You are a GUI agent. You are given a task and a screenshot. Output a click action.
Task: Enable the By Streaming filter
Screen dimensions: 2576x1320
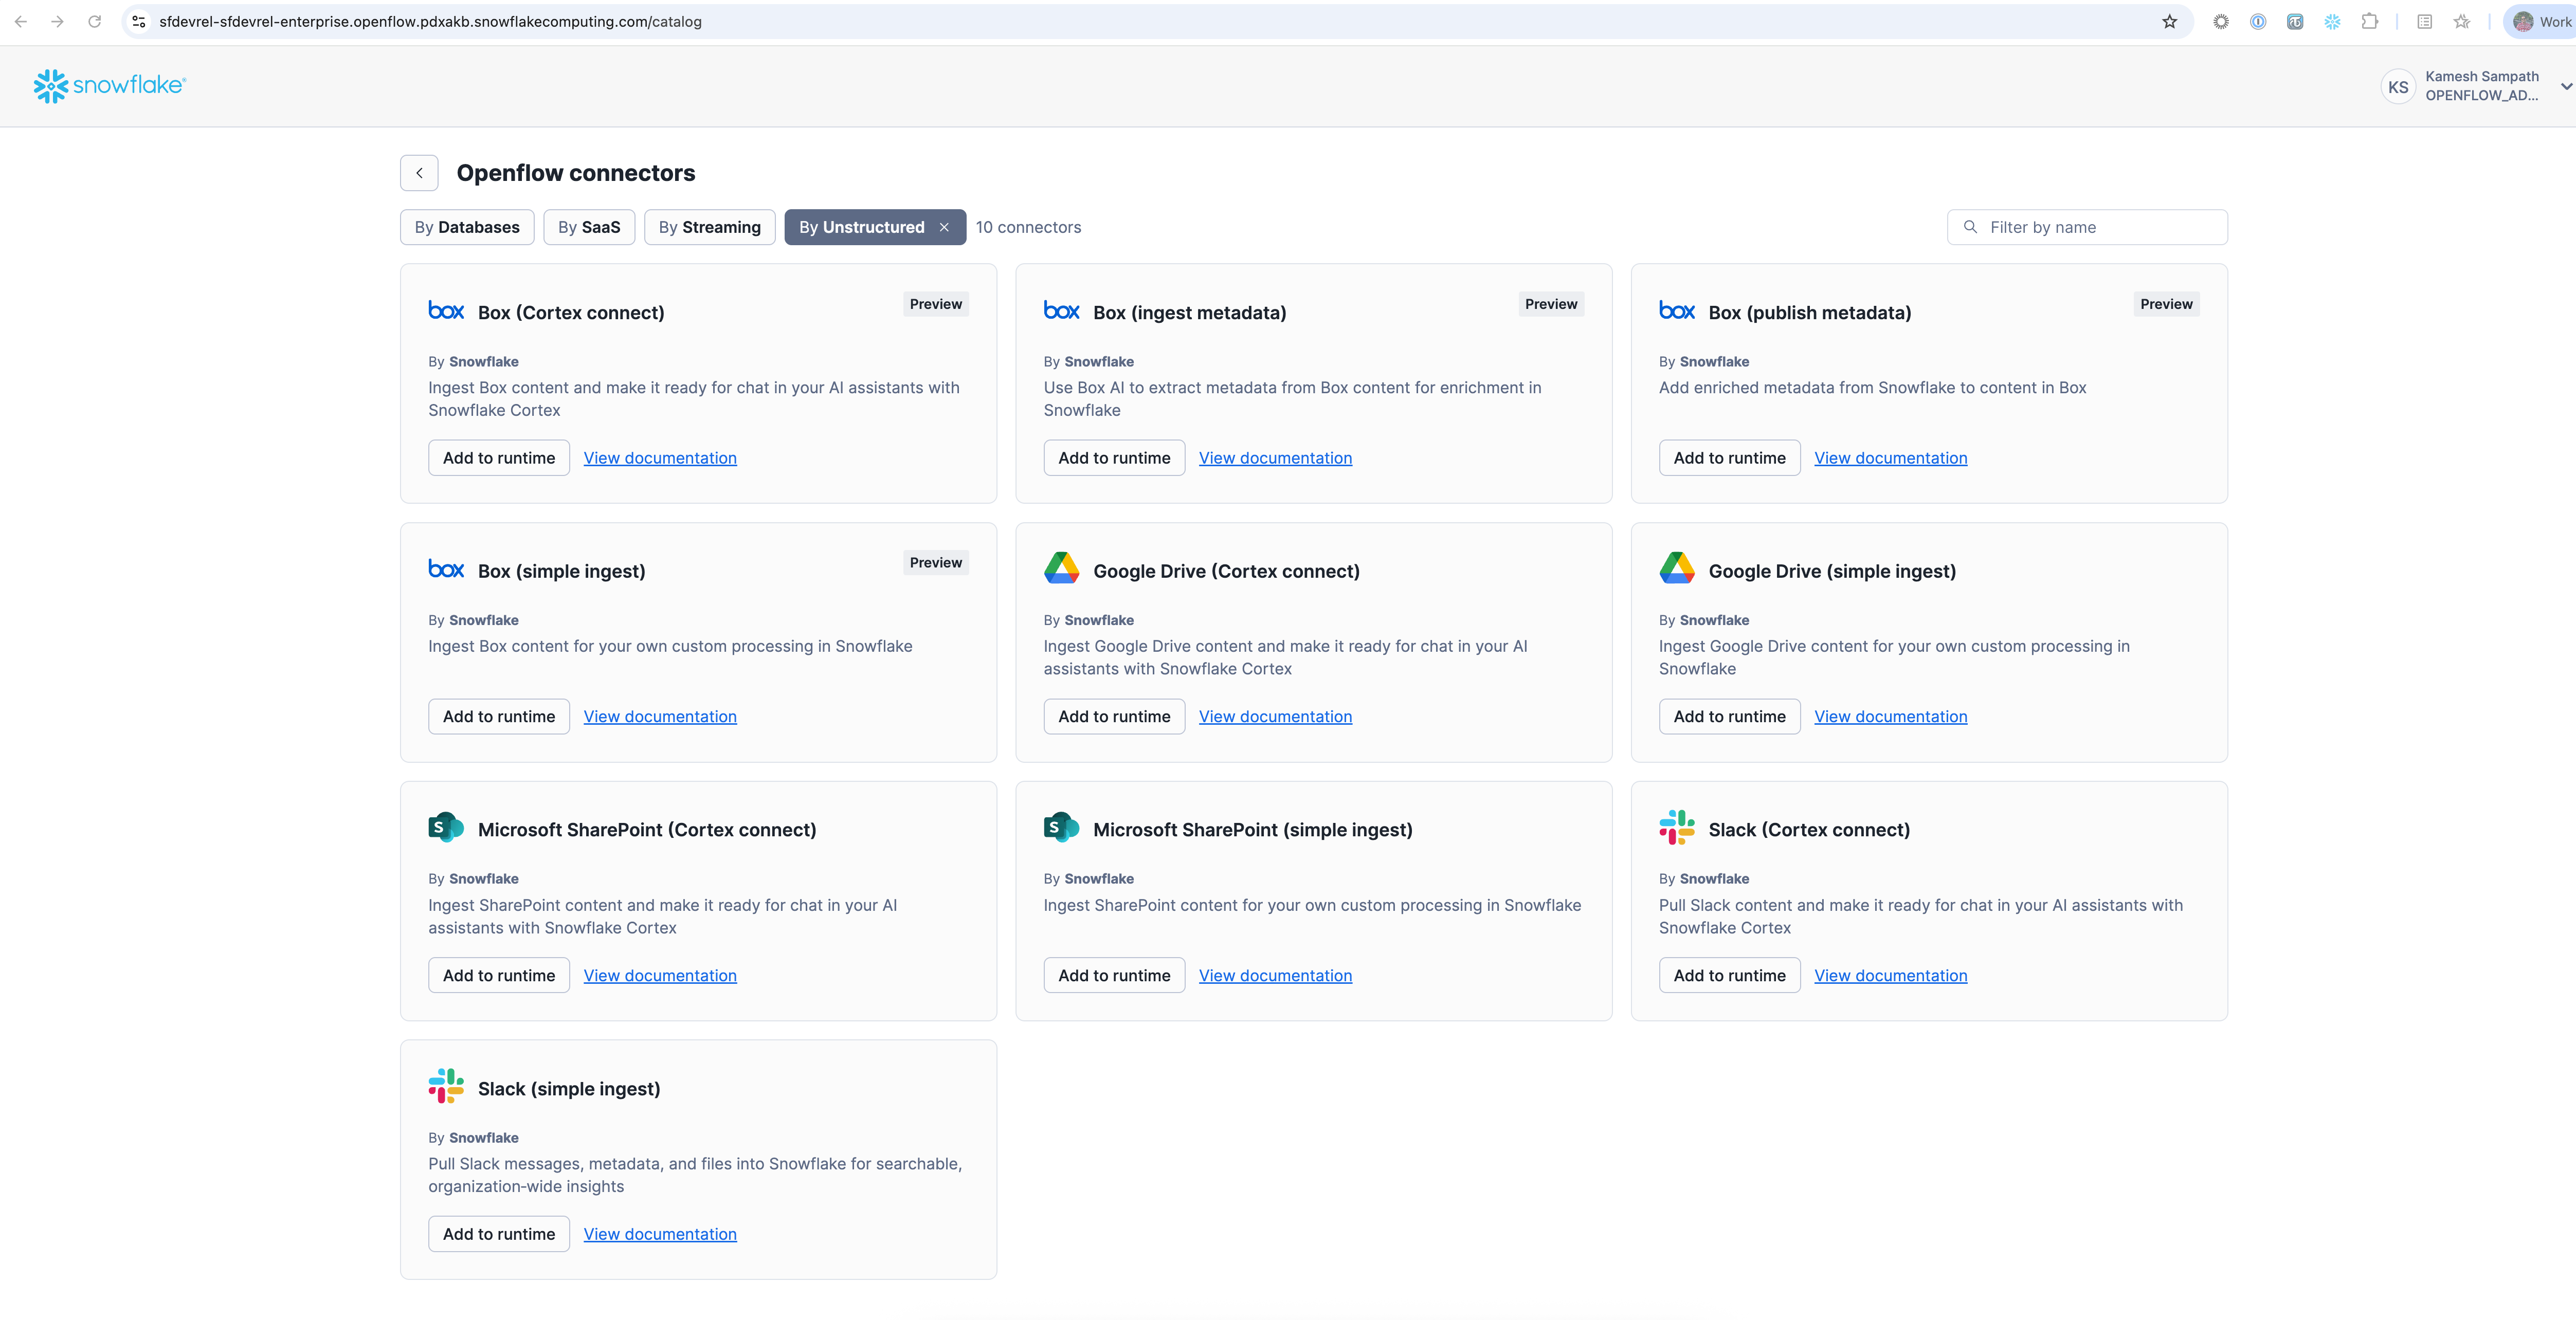tap(709, 227)
